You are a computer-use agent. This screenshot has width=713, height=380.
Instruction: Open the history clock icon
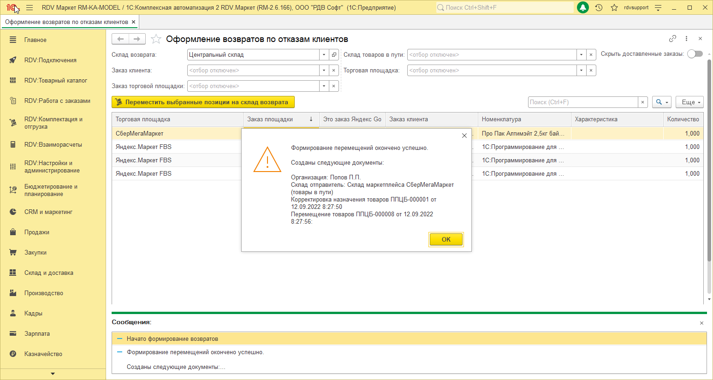pyautogui.click(x=599, y=8)
